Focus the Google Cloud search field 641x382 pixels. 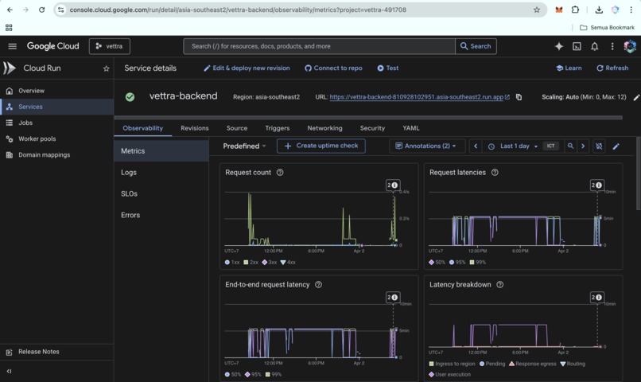(x=319, y=46)
